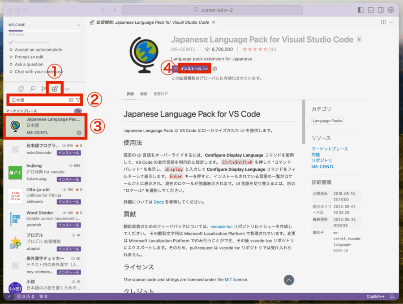Click the star rating in extension header
This screenshot has height=304, width=403.
pyautogui.click(x=259, y=49)
